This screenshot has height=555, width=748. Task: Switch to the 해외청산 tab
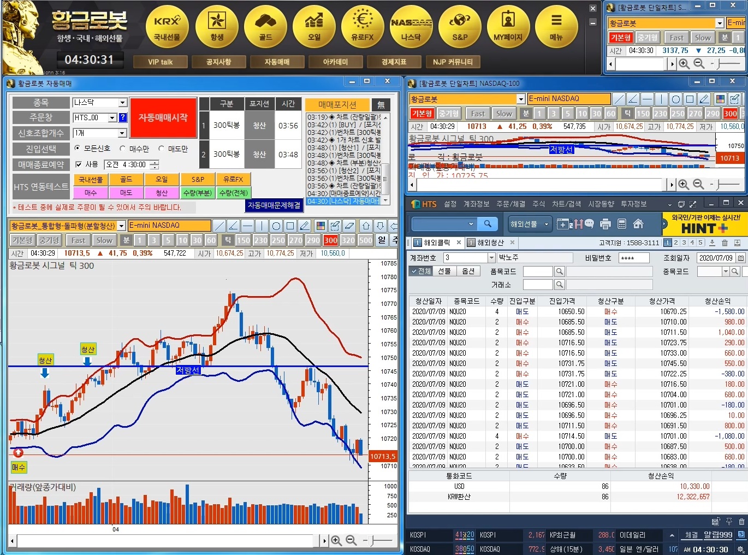point(490,243)
